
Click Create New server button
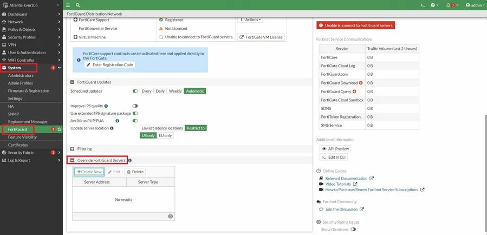tap(89, 172)
